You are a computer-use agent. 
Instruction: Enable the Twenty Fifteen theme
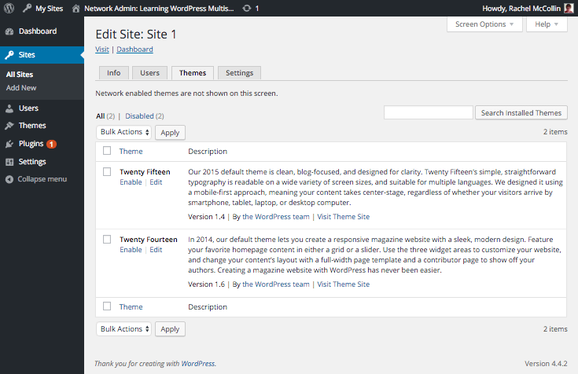[131, 182]
